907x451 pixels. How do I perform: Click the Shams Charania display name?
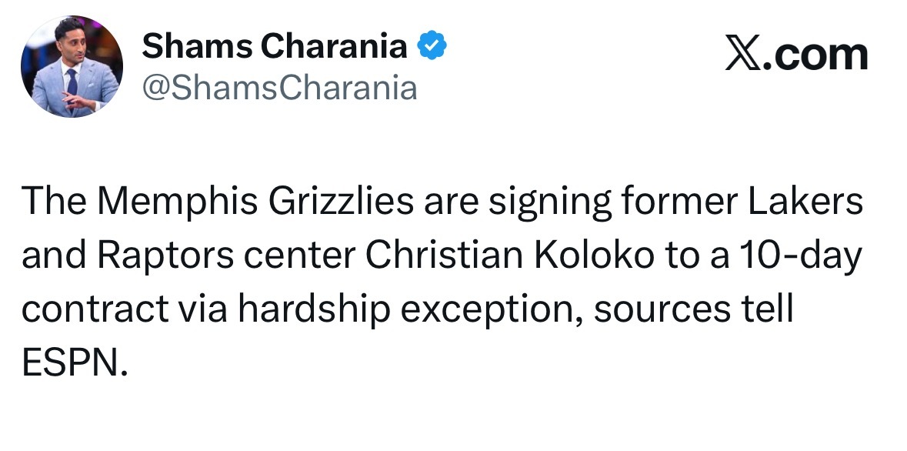point(275,48)
